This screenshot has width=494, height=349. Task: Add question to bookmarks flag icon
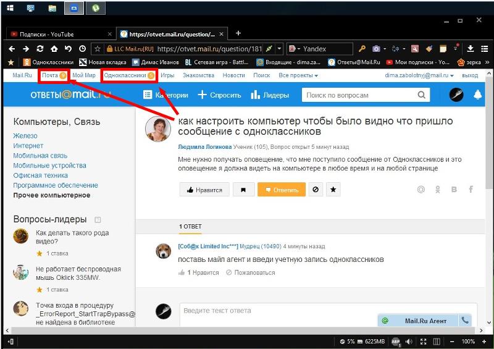point(243,190)
